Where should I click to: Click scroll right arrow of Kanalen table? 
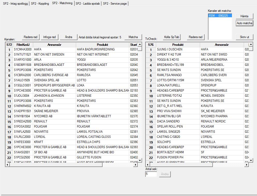tap(136, 165)
